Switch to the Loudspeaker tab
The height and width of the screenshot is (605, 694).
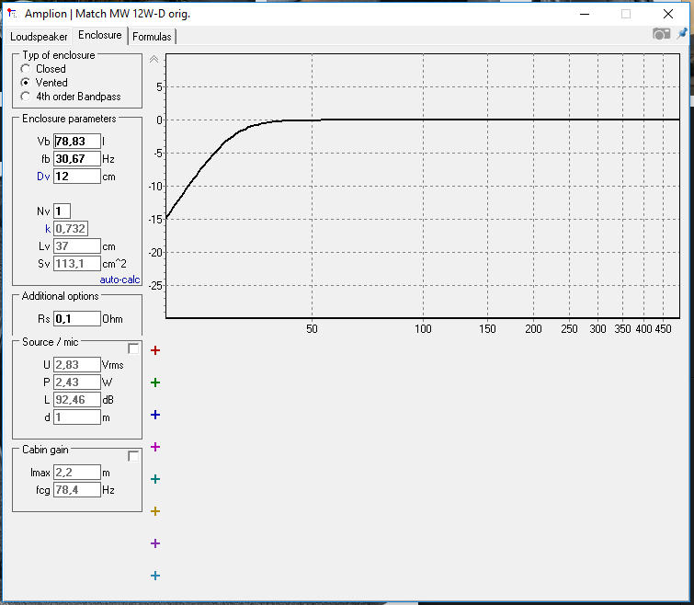click(x=39, y=37)
